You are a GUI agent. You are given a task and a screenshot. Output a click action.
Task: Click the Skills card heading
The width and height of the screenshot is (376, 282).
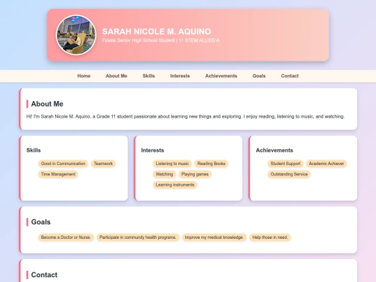[x=33, y=150]
